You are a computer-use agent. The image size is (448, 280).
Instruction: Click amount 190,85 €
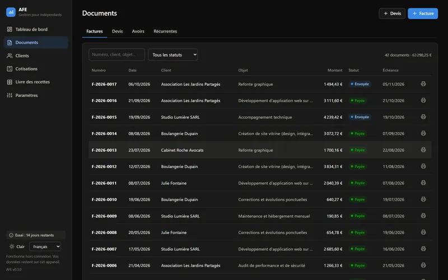pyautogui.click(x=334, y=216)
